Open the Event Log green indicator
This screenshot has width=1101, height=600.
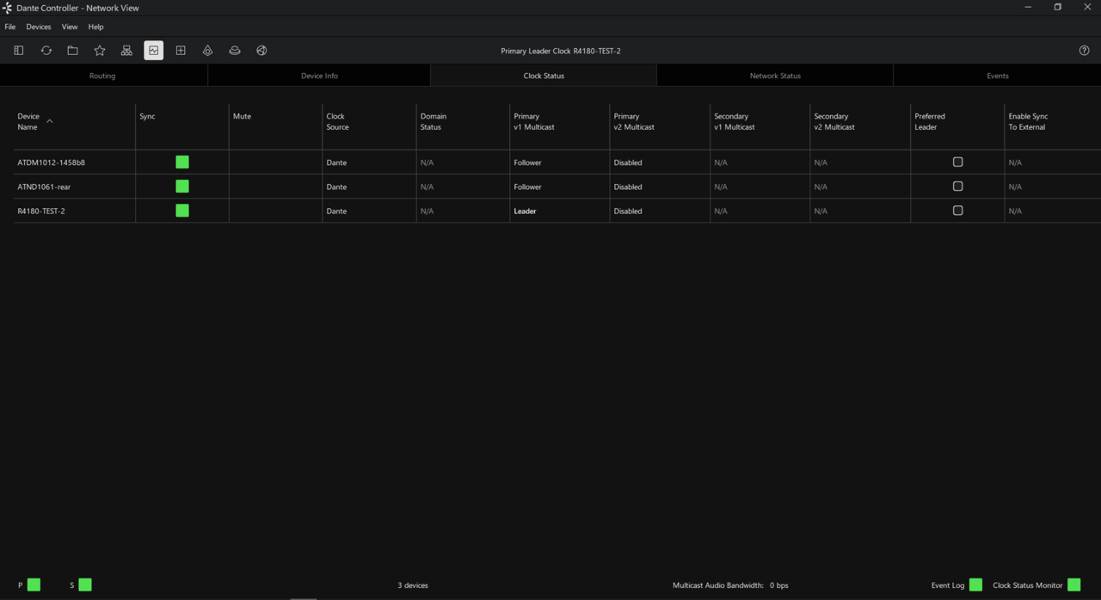pos(975,585)
